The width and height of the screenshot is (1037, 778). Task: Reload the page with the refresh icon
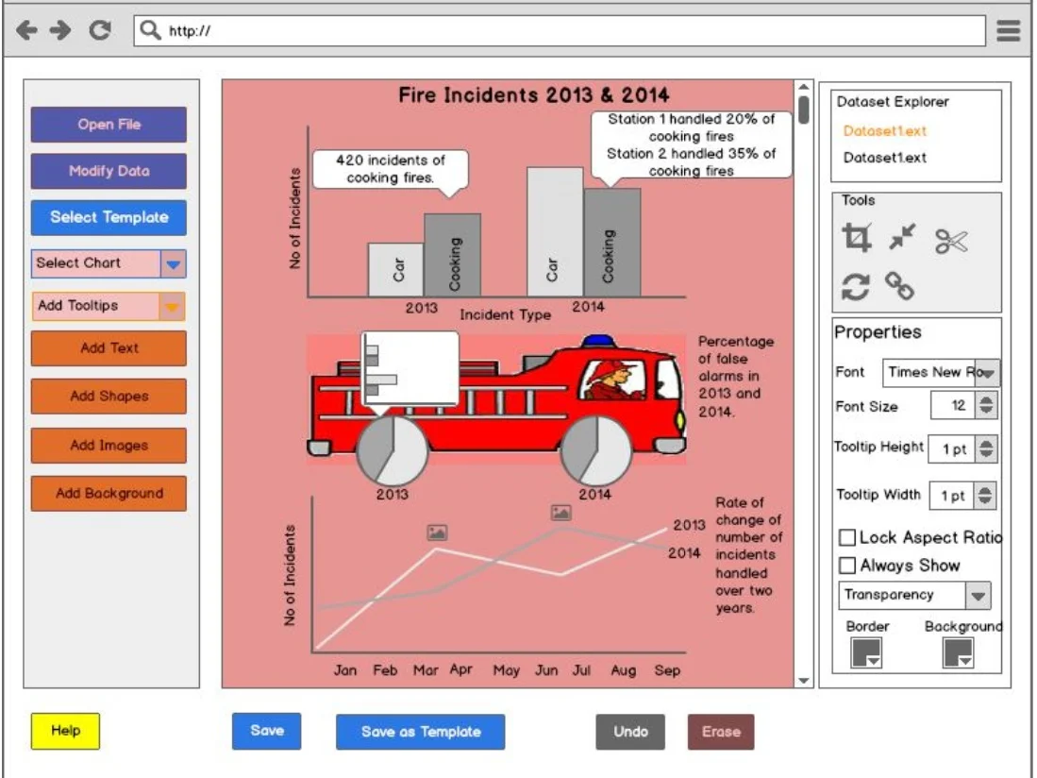100,30
